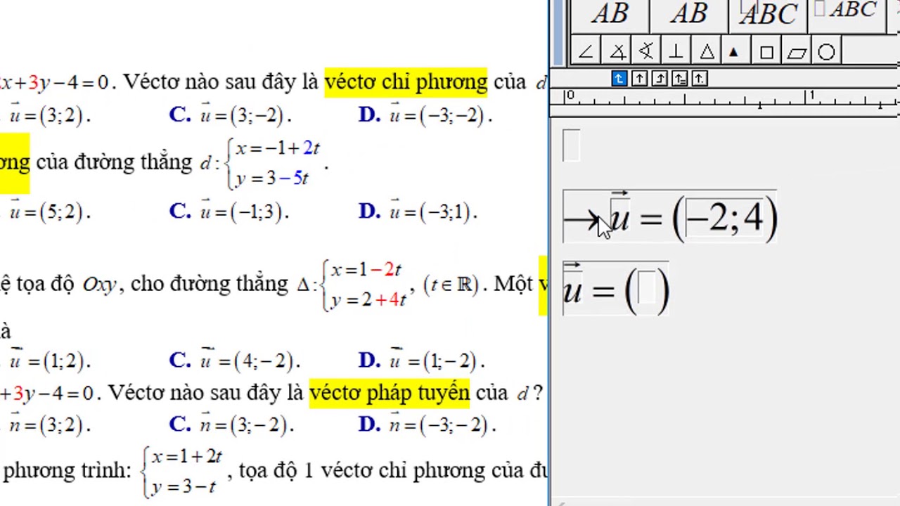Viewport: 900px width, 506px height.
Task: Click answer u=(1;2) in the document
Action: point(50,361)
